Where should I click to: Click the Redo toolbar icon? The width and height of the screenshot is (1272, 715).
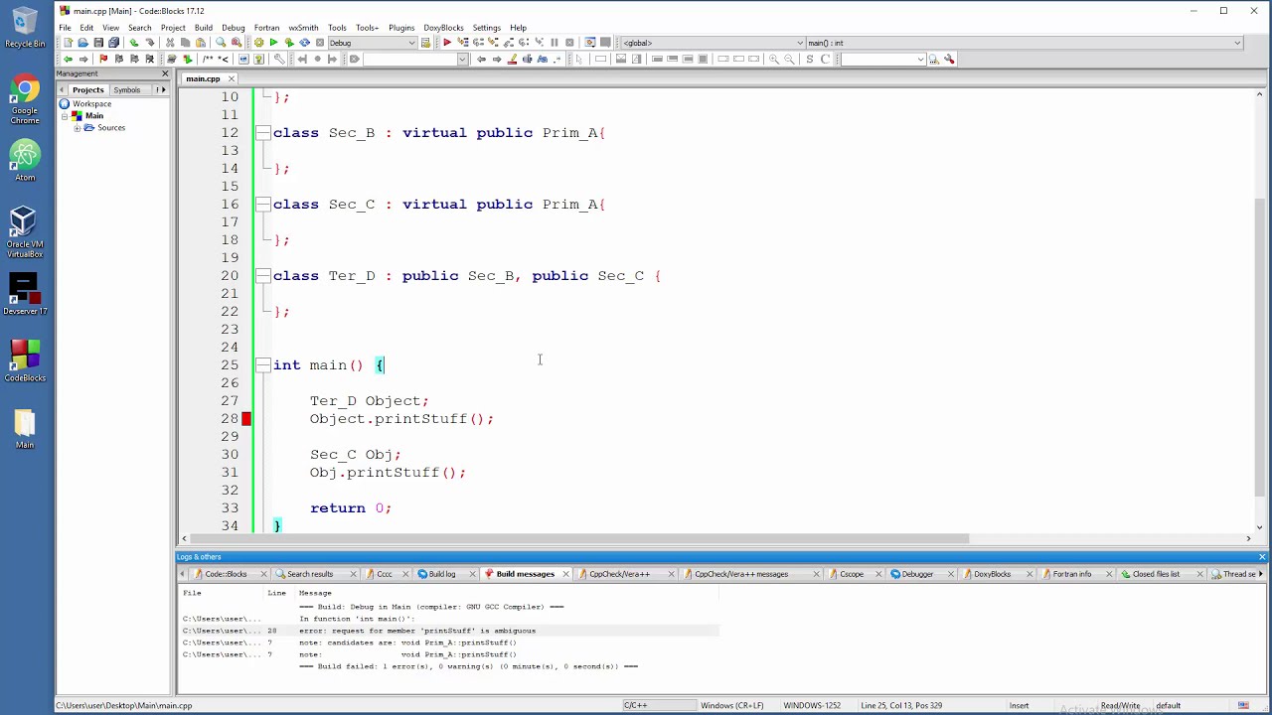pyautogui.click(x=150, y=43)
